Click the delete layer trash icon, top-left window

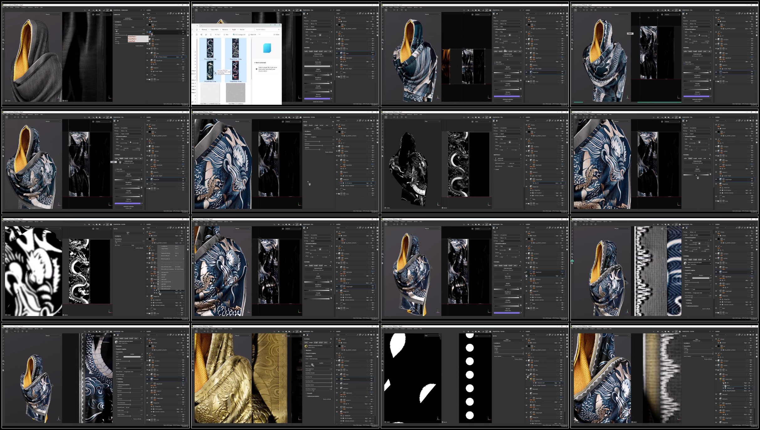point(184,13)
